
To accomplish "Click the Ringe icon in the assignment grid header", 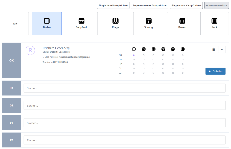I will [x=153, y=49].
